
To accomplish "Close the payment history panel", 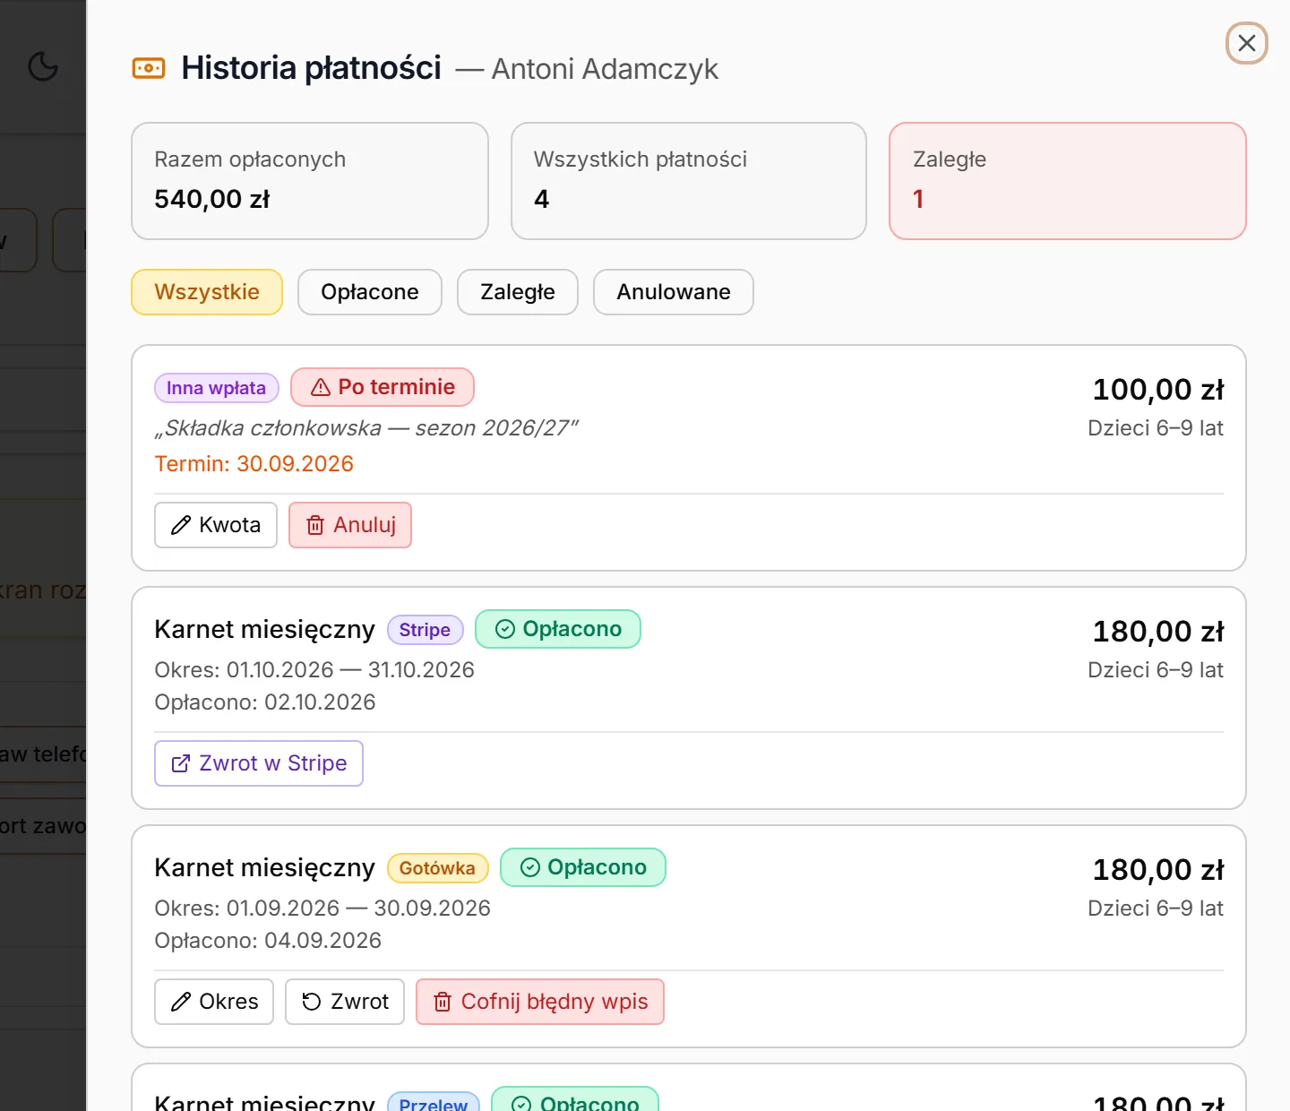I will [x=1246, y=43].
